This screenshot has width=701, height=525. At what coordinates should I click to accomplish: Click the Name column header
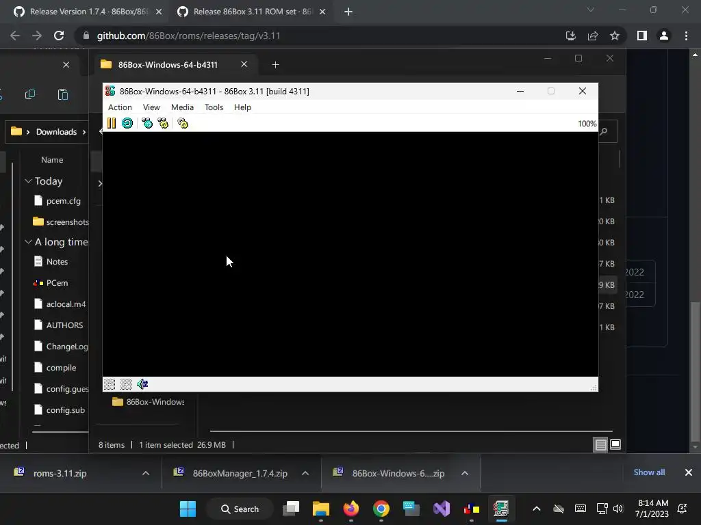52,160
